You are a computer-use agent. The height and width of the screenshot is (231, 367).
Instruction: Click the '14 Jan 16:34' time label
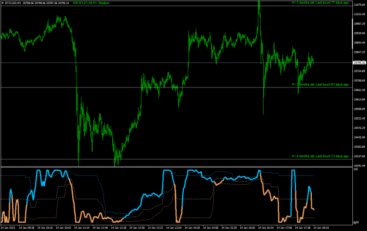tap(266, 227)
